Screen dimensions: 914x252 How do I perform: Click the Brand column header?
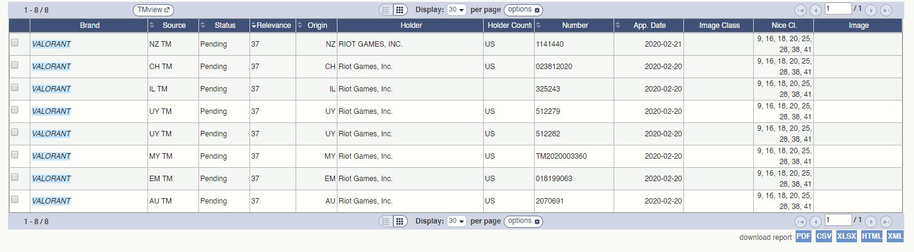(89, 25)
